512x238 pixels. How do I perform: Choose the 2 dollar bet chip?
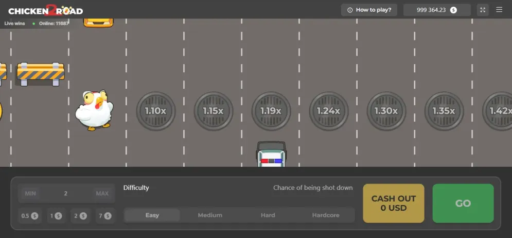(80, 215)
